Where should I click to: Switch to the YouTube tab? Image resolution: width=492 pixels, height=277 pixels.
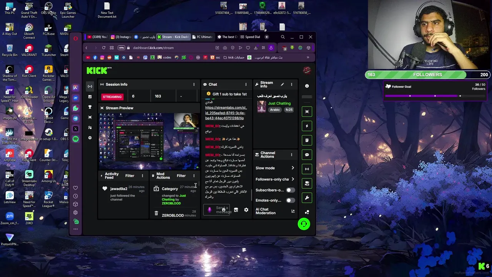tap(97, 37)
